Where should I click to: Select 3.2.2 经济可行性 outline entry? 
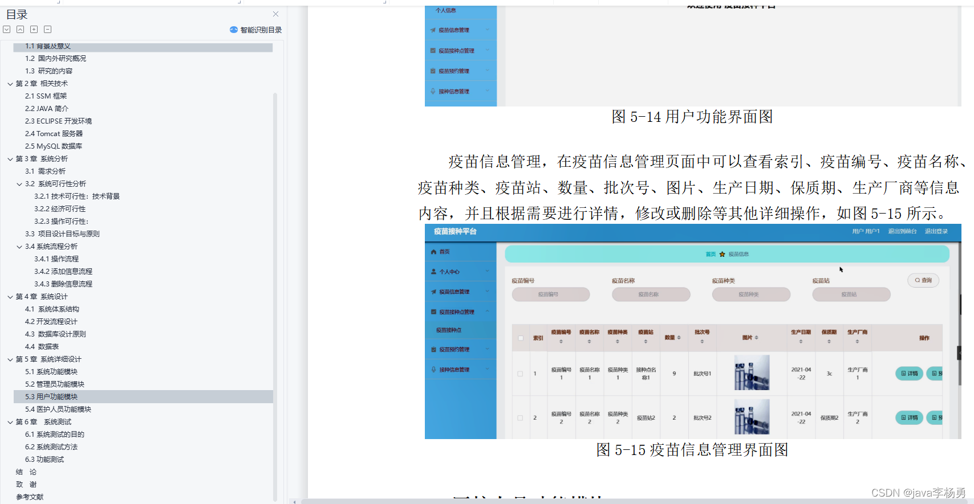click(60, 209)
